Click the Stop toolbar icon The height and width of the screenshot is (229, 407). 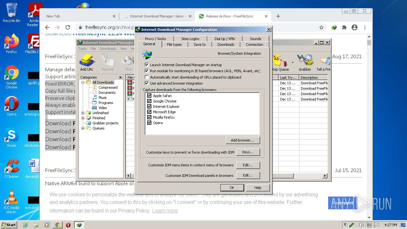(x=129, y=63)
